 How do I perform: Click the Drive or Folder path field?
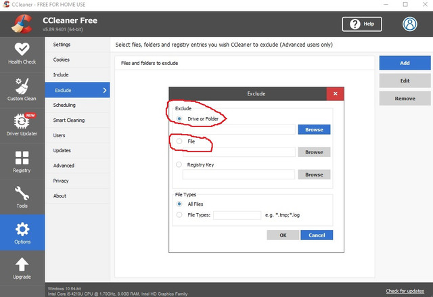(239, 129)
